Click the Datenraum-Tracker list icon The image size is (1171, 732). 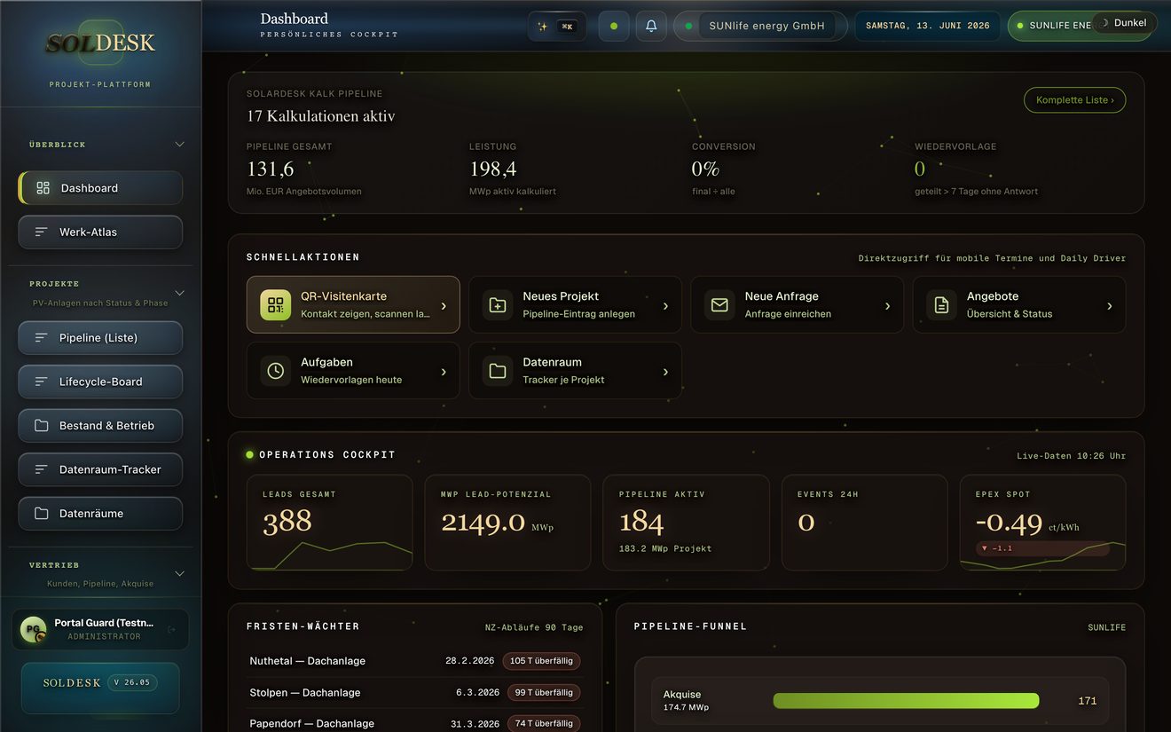41,469
